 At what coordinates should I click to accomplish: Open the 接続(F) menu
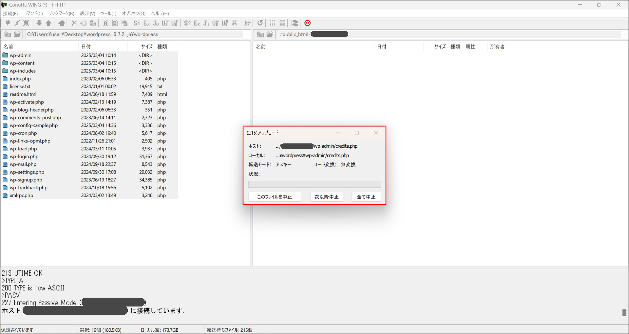click(x=10, y=13)
